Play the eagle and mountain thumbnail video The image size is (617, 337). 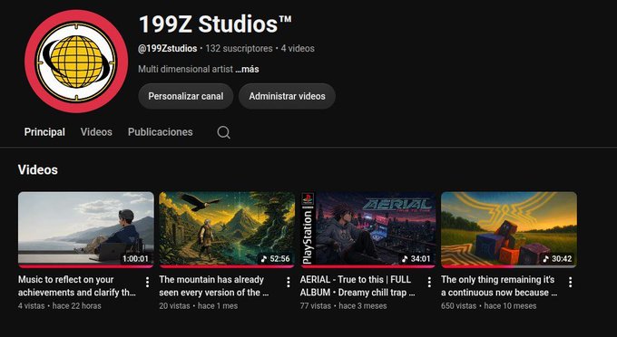(x=227, y=229)
